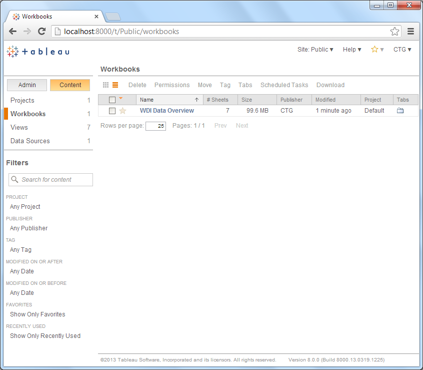Open the Help menu
This screenshot has height=370, width=423.
click(x=351, y=49)
